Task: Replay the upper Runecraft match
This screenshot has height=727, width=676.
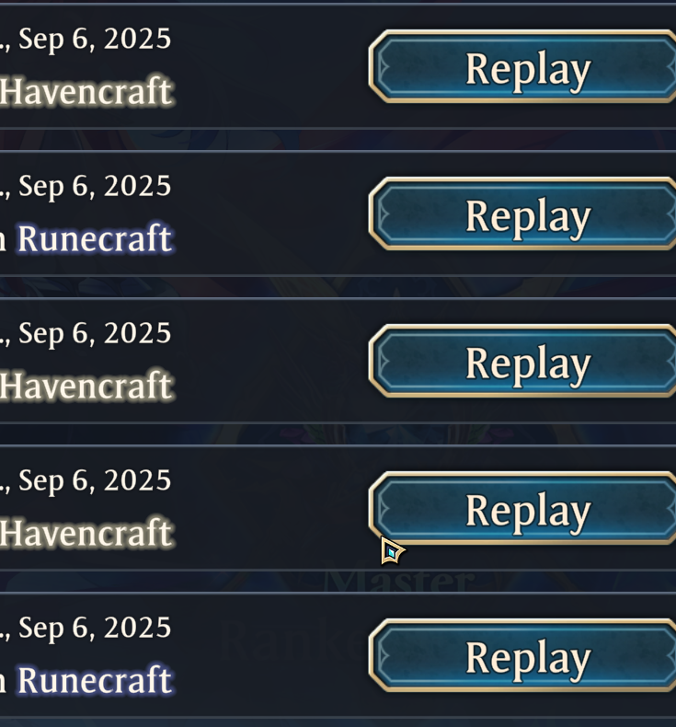Action: (522, 213)
